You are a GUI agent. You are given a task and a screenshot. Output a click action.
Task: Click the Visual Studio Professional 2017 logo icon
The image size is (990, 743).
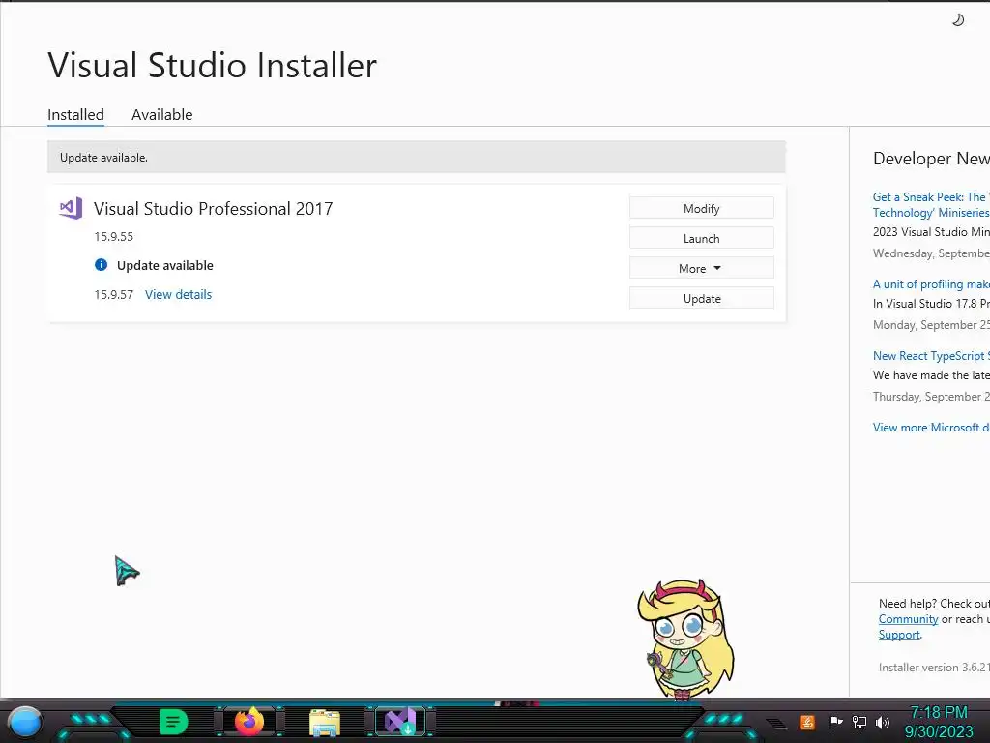pyautogui.click(x=71, y=208)
